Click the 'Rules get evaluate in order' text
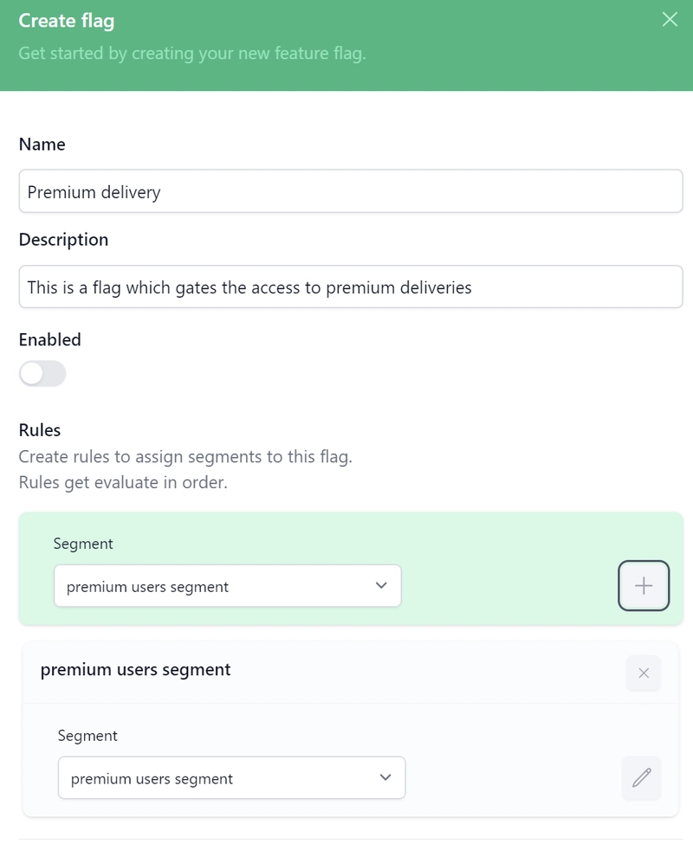The width and height of the screenshot is (693, 850). coord(123,482)
